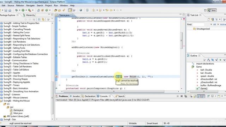Viewport: 226px width, 127px height.
Task: Click the New Java Project toolbar icon
Action: pos(38,10)
